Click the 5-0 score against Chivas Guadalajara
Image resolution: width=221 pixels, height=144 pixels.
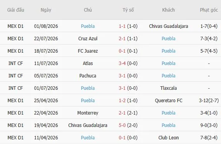(x=122, y=125)
